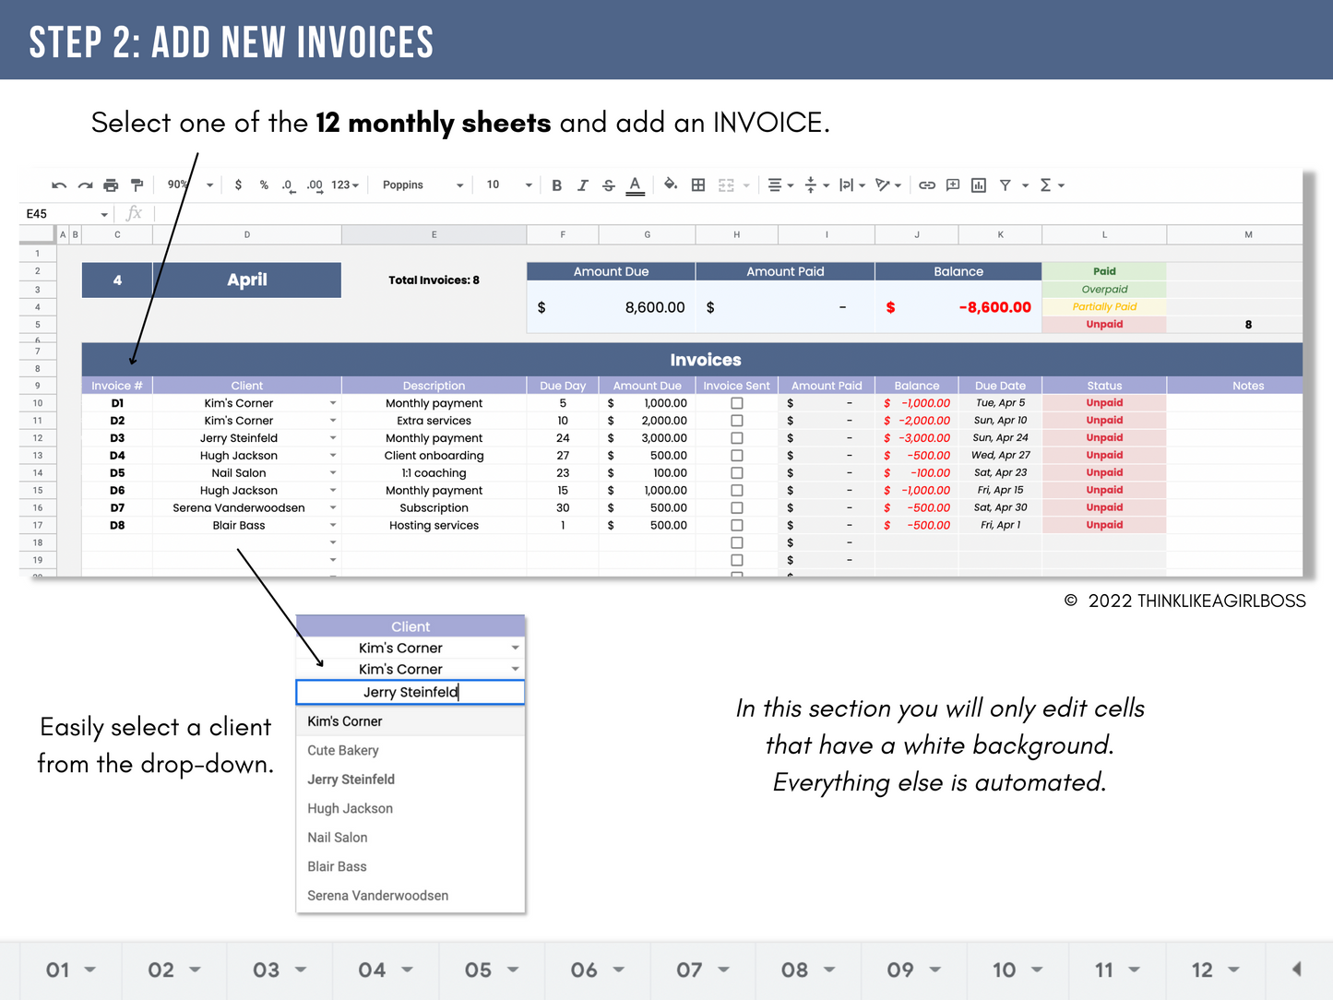The image size is (1333, 1000).
Task: Switch to sheet tab 07
Action: click(x=691, y=970)
